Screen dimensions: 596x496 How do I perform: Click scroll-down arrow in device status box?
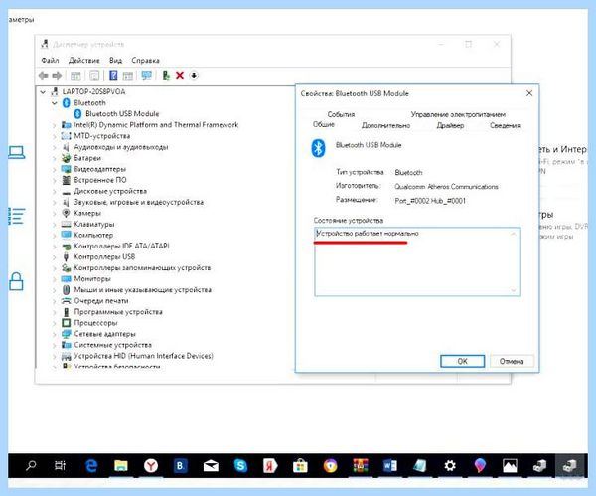[x=514, y=290]
